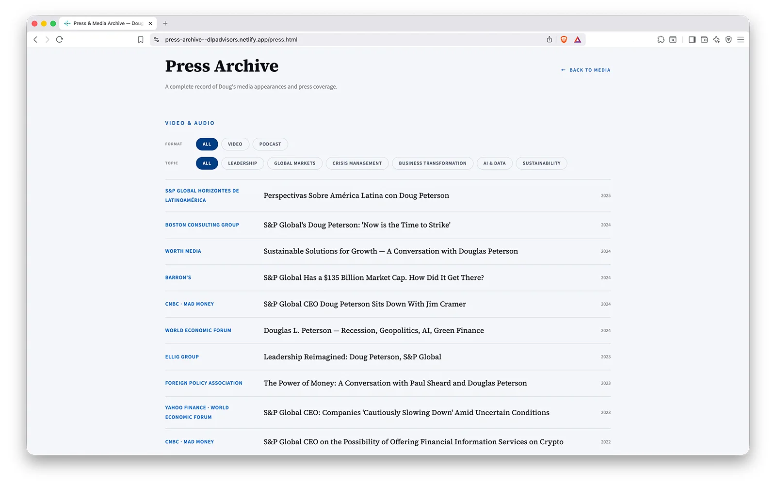
Task: Click the BOSTON CONSULTING GROUP source label
Action: (202, 225)
